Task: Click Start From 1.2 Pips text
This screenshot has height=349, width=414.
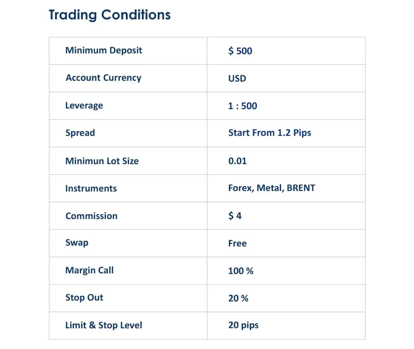Action: click(x=270, y=133)
